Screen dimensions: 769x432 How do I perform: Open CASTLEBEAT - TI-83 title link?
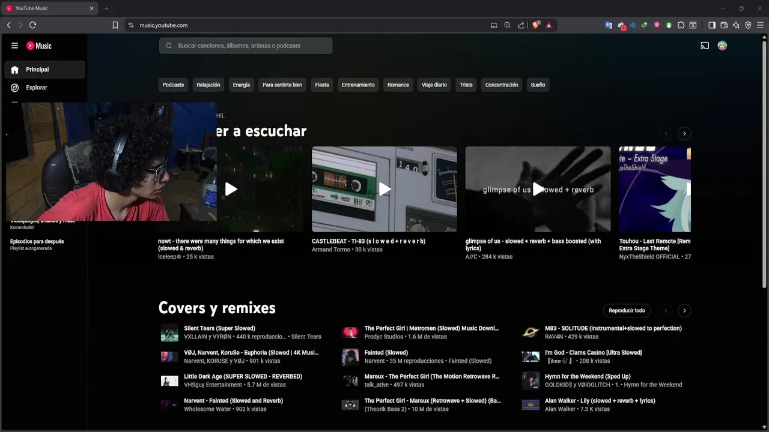(368, 241)
